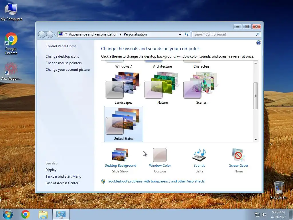The height and width of the screenshot is (220, 293).
Task: Click the search magnifier icon
Action: 258,34
